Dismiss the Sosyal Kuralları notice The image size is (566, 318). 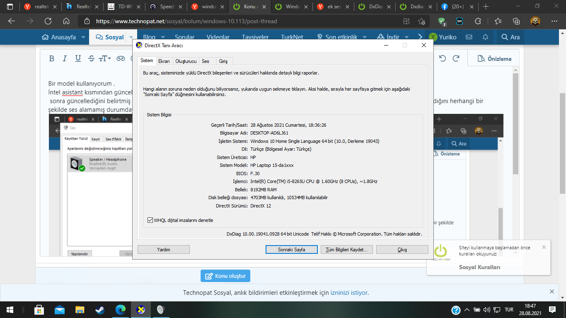[544, 247]
